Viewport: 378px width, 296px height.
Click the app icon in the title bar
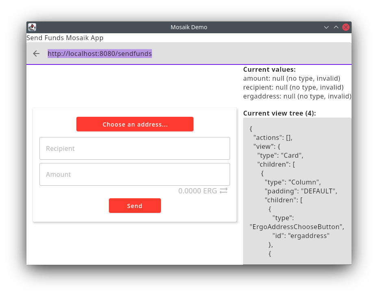pos(32,27)
